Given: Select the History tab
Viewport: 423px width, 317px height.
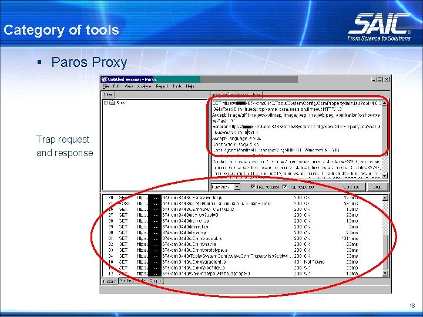Looking at the screenshot, I should click(109, 281).
